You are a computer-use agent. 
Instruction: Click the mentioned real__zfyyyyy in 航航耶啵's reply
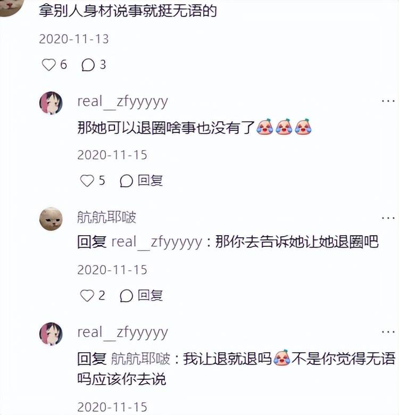156,242
